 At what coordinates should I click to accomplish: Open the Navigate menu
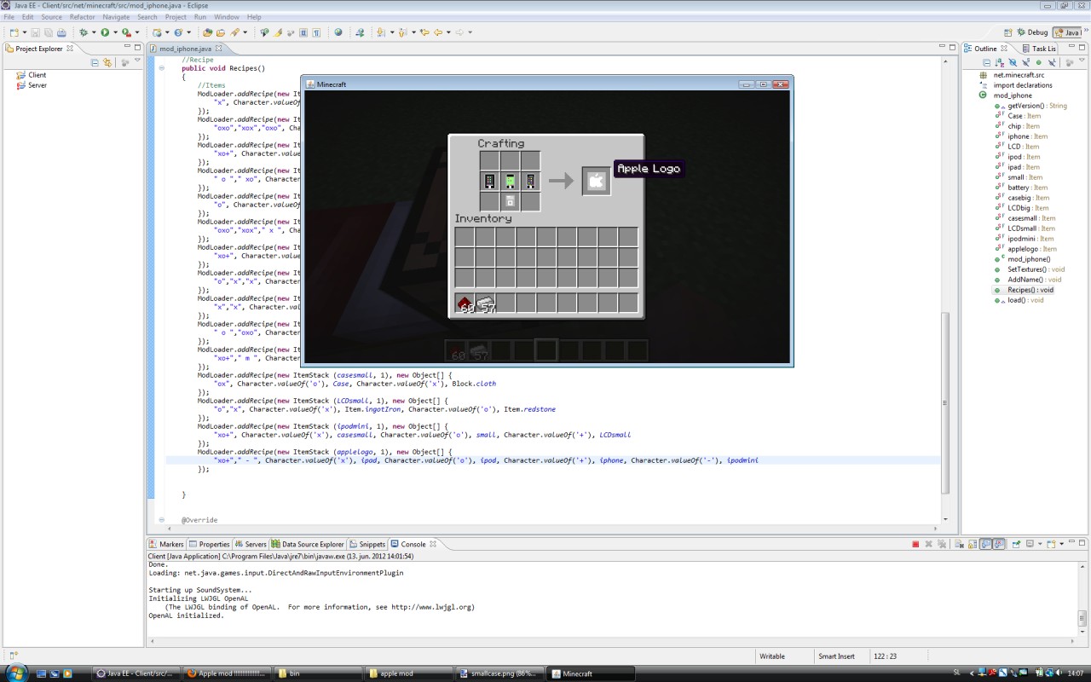(116, 17)
